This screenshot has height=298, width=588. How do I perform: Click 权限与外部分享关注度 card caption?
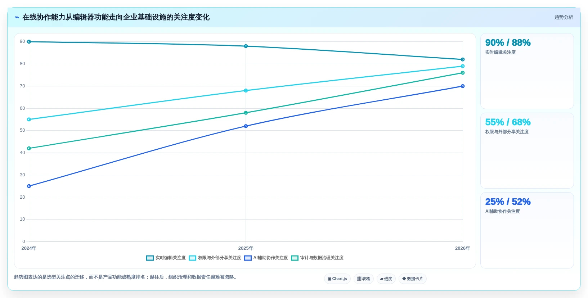(x=507, y=132)
